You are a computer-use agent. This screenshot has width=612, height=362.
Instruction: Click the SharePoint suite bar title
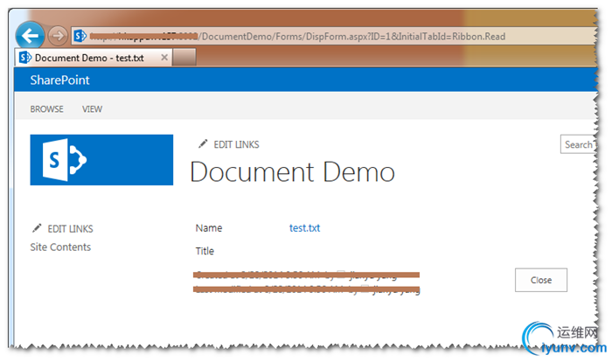59,80
